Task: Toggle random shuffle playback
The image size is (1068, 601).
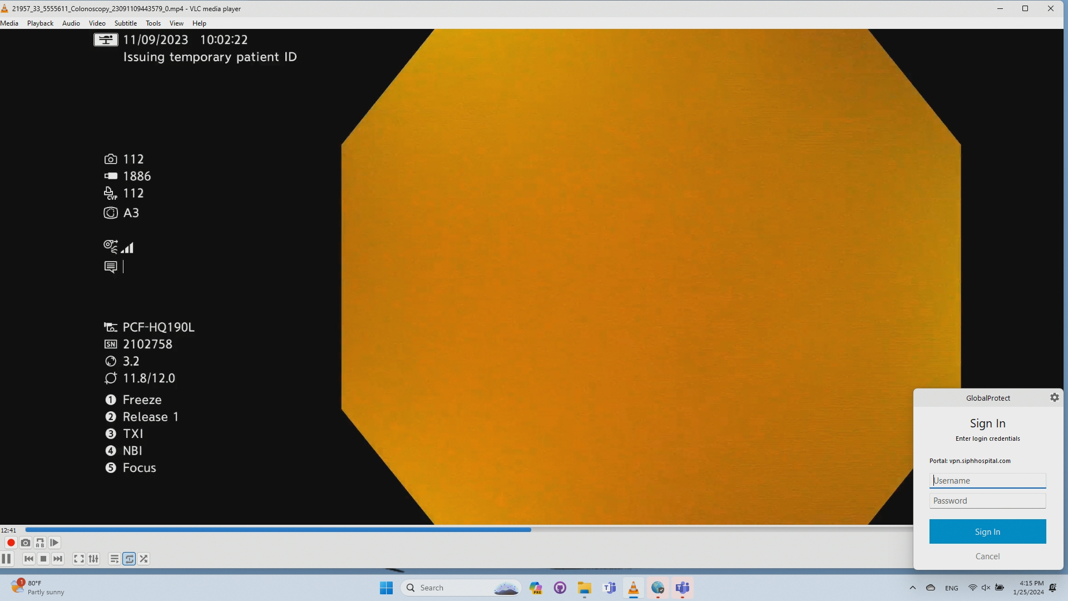Action: click(144, 559)
